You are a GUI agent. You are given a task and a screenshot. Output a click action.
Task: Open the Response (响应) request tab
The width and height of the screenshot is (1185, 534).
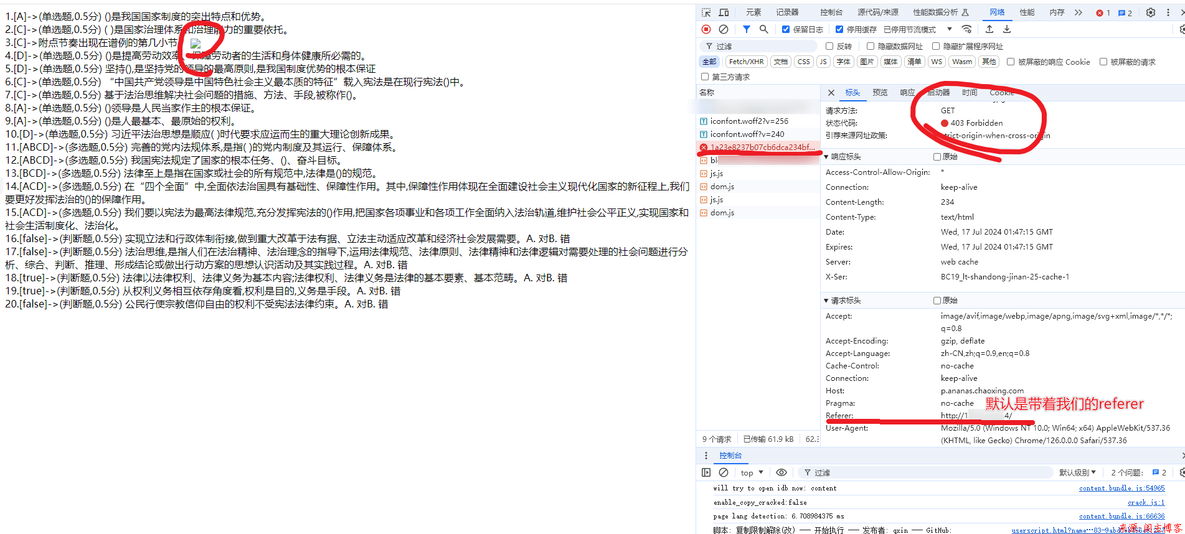tap(907, 93)
